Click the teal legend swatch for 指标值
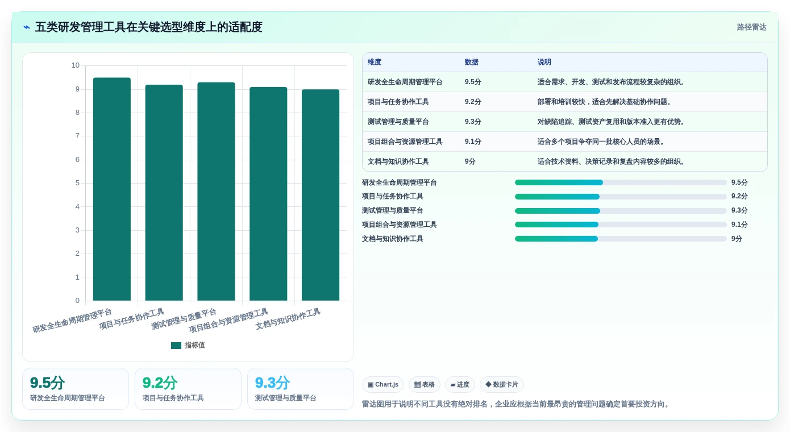790x432 pixels. 176,346
